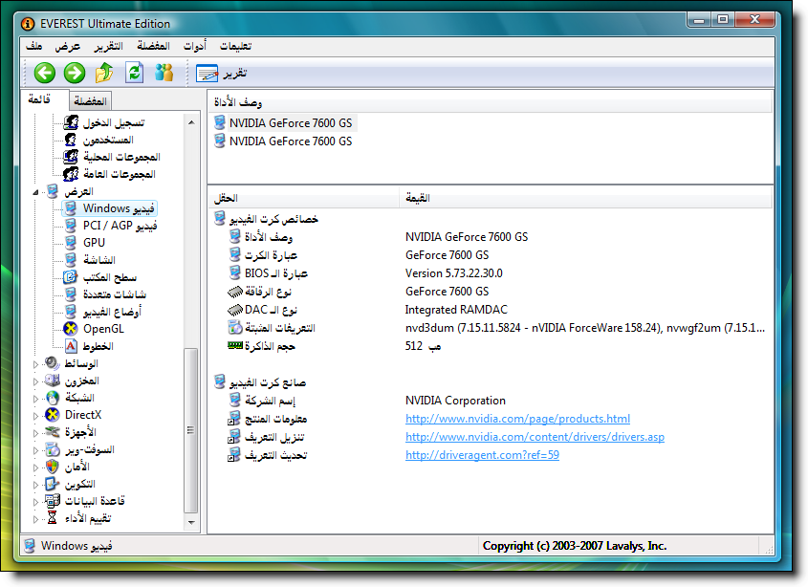Viewport: 808px width, 587px height.
Task: Click the shield icon beside الأمان
Action: tap(52, 467)
